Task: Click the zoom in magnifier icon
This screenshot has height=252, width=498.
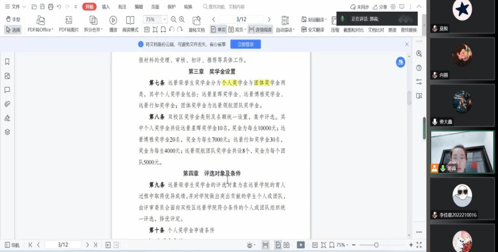Action: 181,19
